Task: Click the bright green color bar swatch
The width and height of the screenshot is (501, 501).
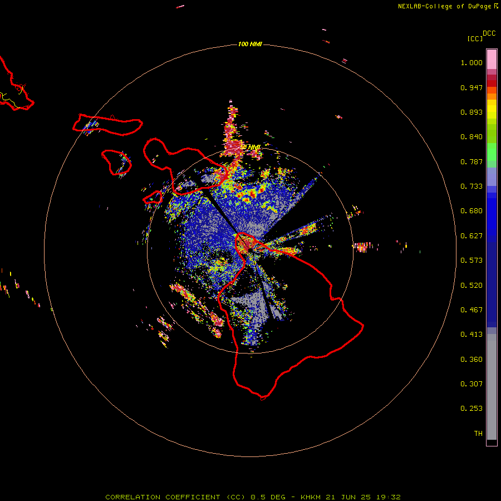Action: tap(492, 152)
